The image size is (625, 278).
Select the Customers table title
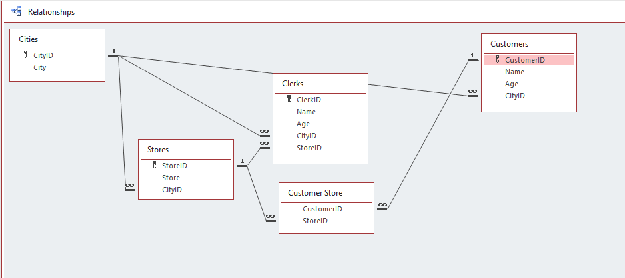[509, 44]
